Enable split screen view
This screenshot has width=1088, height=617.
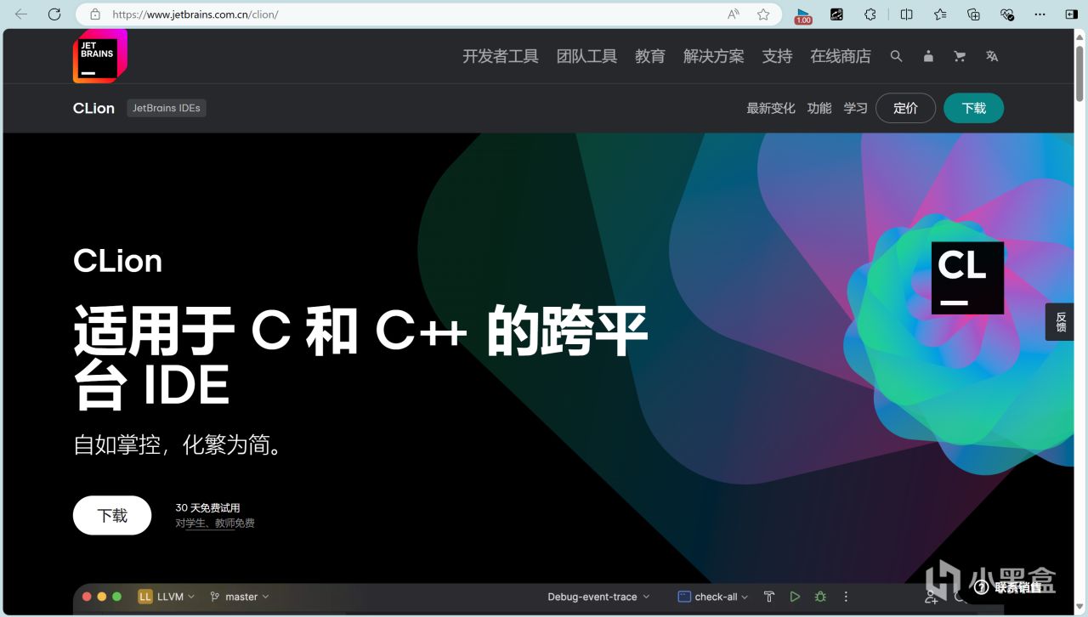[907, 14]
